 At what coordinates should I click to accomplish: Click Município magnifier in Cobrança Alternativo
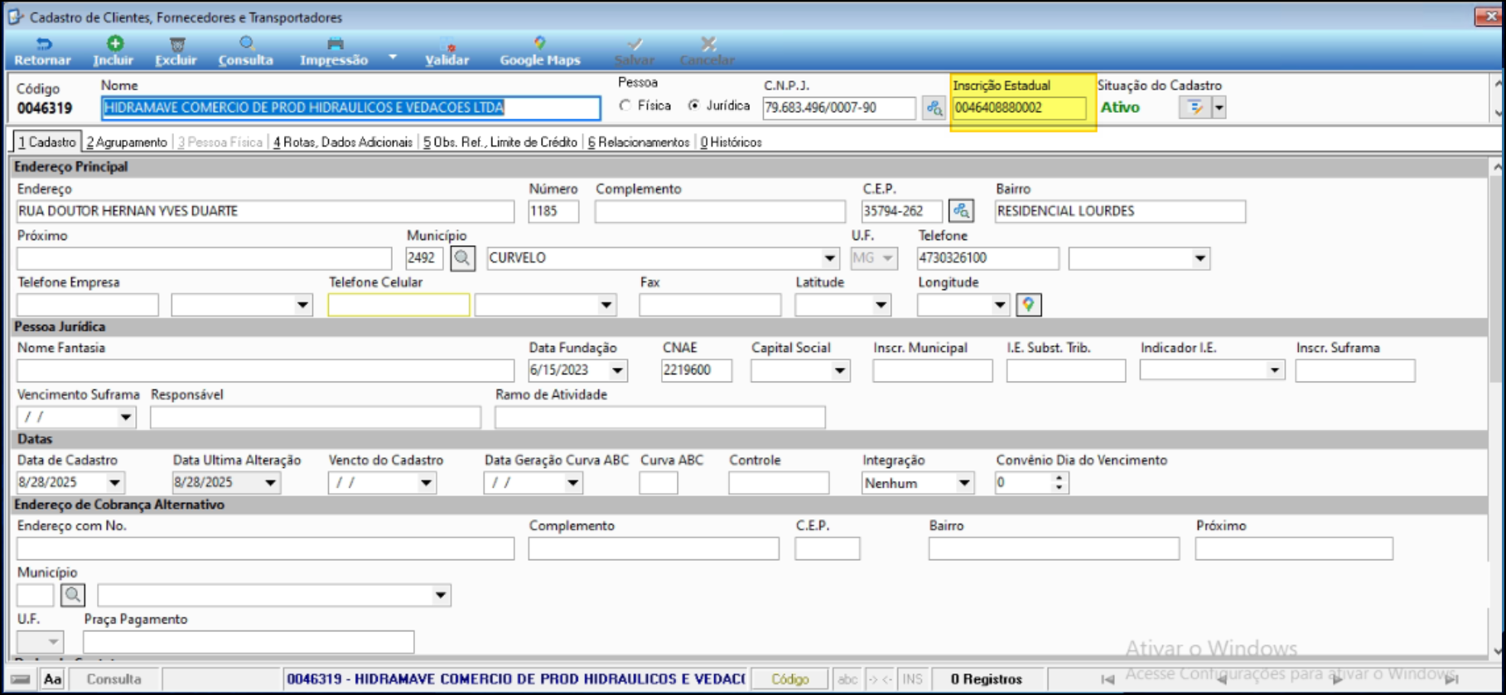(73, 595)
